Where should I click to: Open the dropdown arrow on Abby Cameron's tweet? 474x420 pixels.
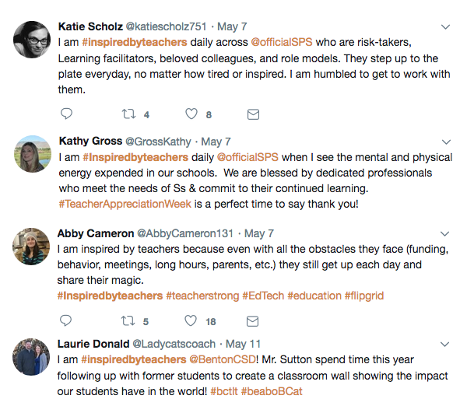444,233
